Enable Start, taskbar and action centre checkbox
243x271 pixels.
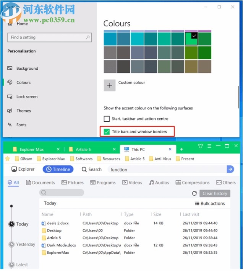[x=107, y=119]
